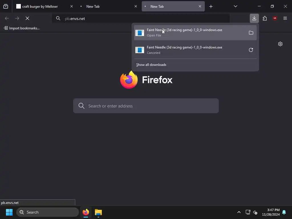Image resolution: width=292 pixels, height=219 pixels.
Task: Click the search icon in address bar
Action: (58, 18)
